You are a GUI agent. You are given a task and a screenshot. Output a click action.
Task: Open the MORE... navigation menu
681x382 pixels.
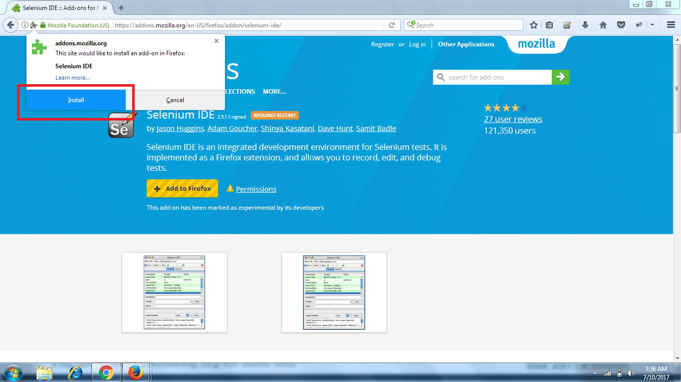pos(274,92)
